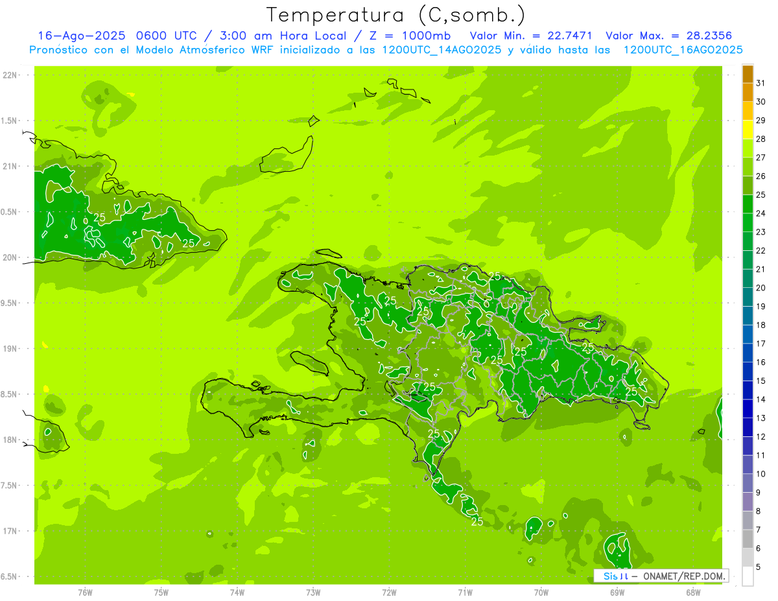Click the "19N" latitude label
778x601 pixels.
point(9,349)
